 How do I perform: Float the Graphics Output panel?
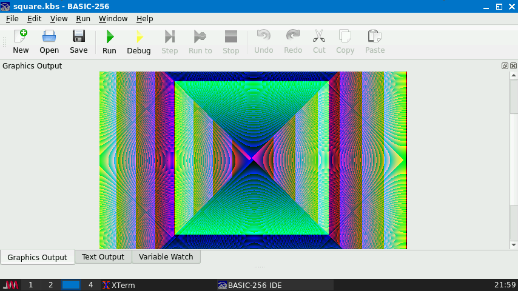[505, 66]
